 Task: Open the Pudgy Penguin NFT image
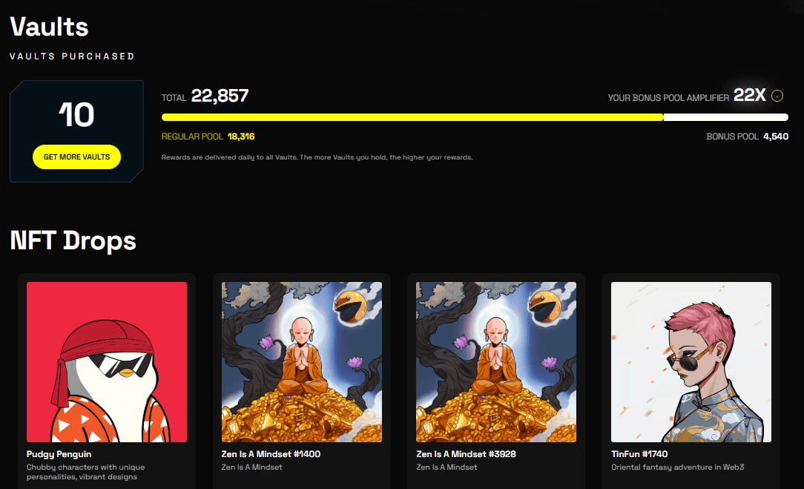click(x=107, y=362)
